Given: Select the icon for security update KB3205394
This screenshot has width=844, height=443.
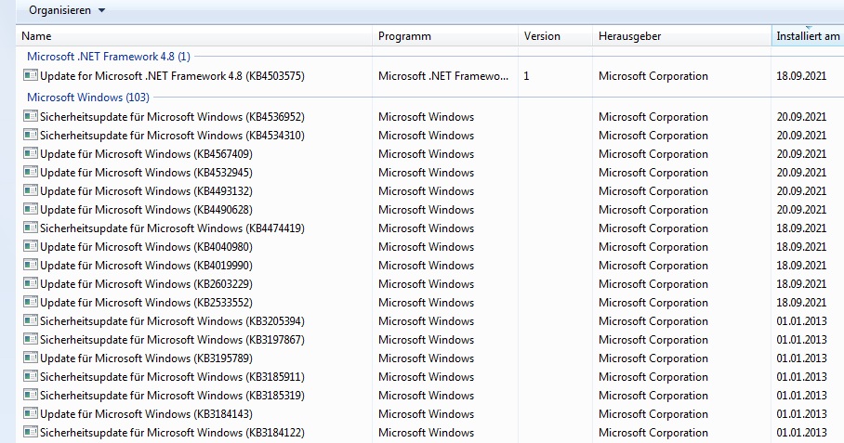Looking at the screenshot, I should pyautogui.click(x=30, y=321).
